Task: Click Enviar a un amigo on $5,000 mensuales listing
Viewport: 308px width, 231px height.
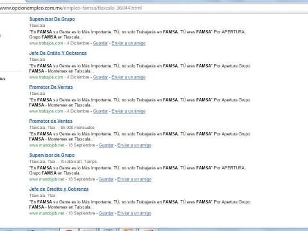Action: pos(134,145)
